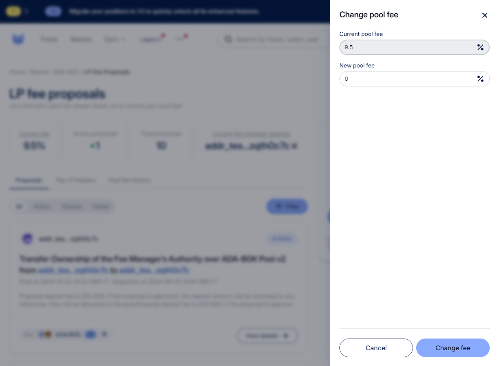
Task: Click percent icon in Current pool fee field
Action: click(x=480, y=48)
